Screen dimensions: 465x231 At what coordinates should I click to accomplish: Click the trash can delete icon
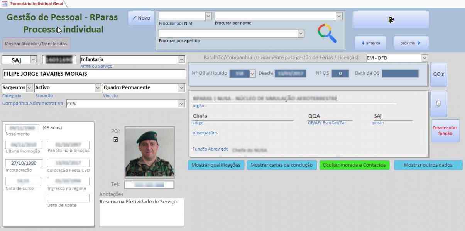[438, 104]
